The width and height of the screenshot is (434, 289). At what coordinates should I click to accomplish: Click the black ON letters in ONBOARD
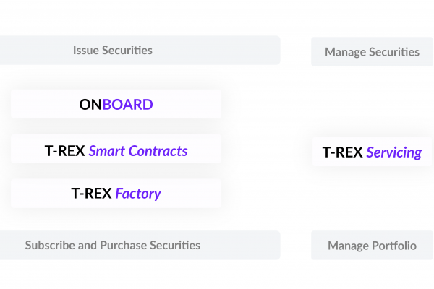pyautogui.click(x=90, y=105)
